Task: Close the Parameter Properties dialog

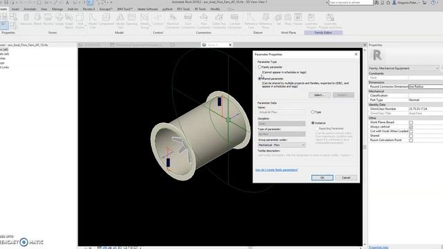Action: [356, 54]
